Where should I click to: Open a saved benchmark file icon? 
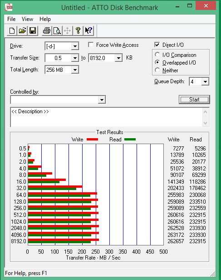coord(22,30)
